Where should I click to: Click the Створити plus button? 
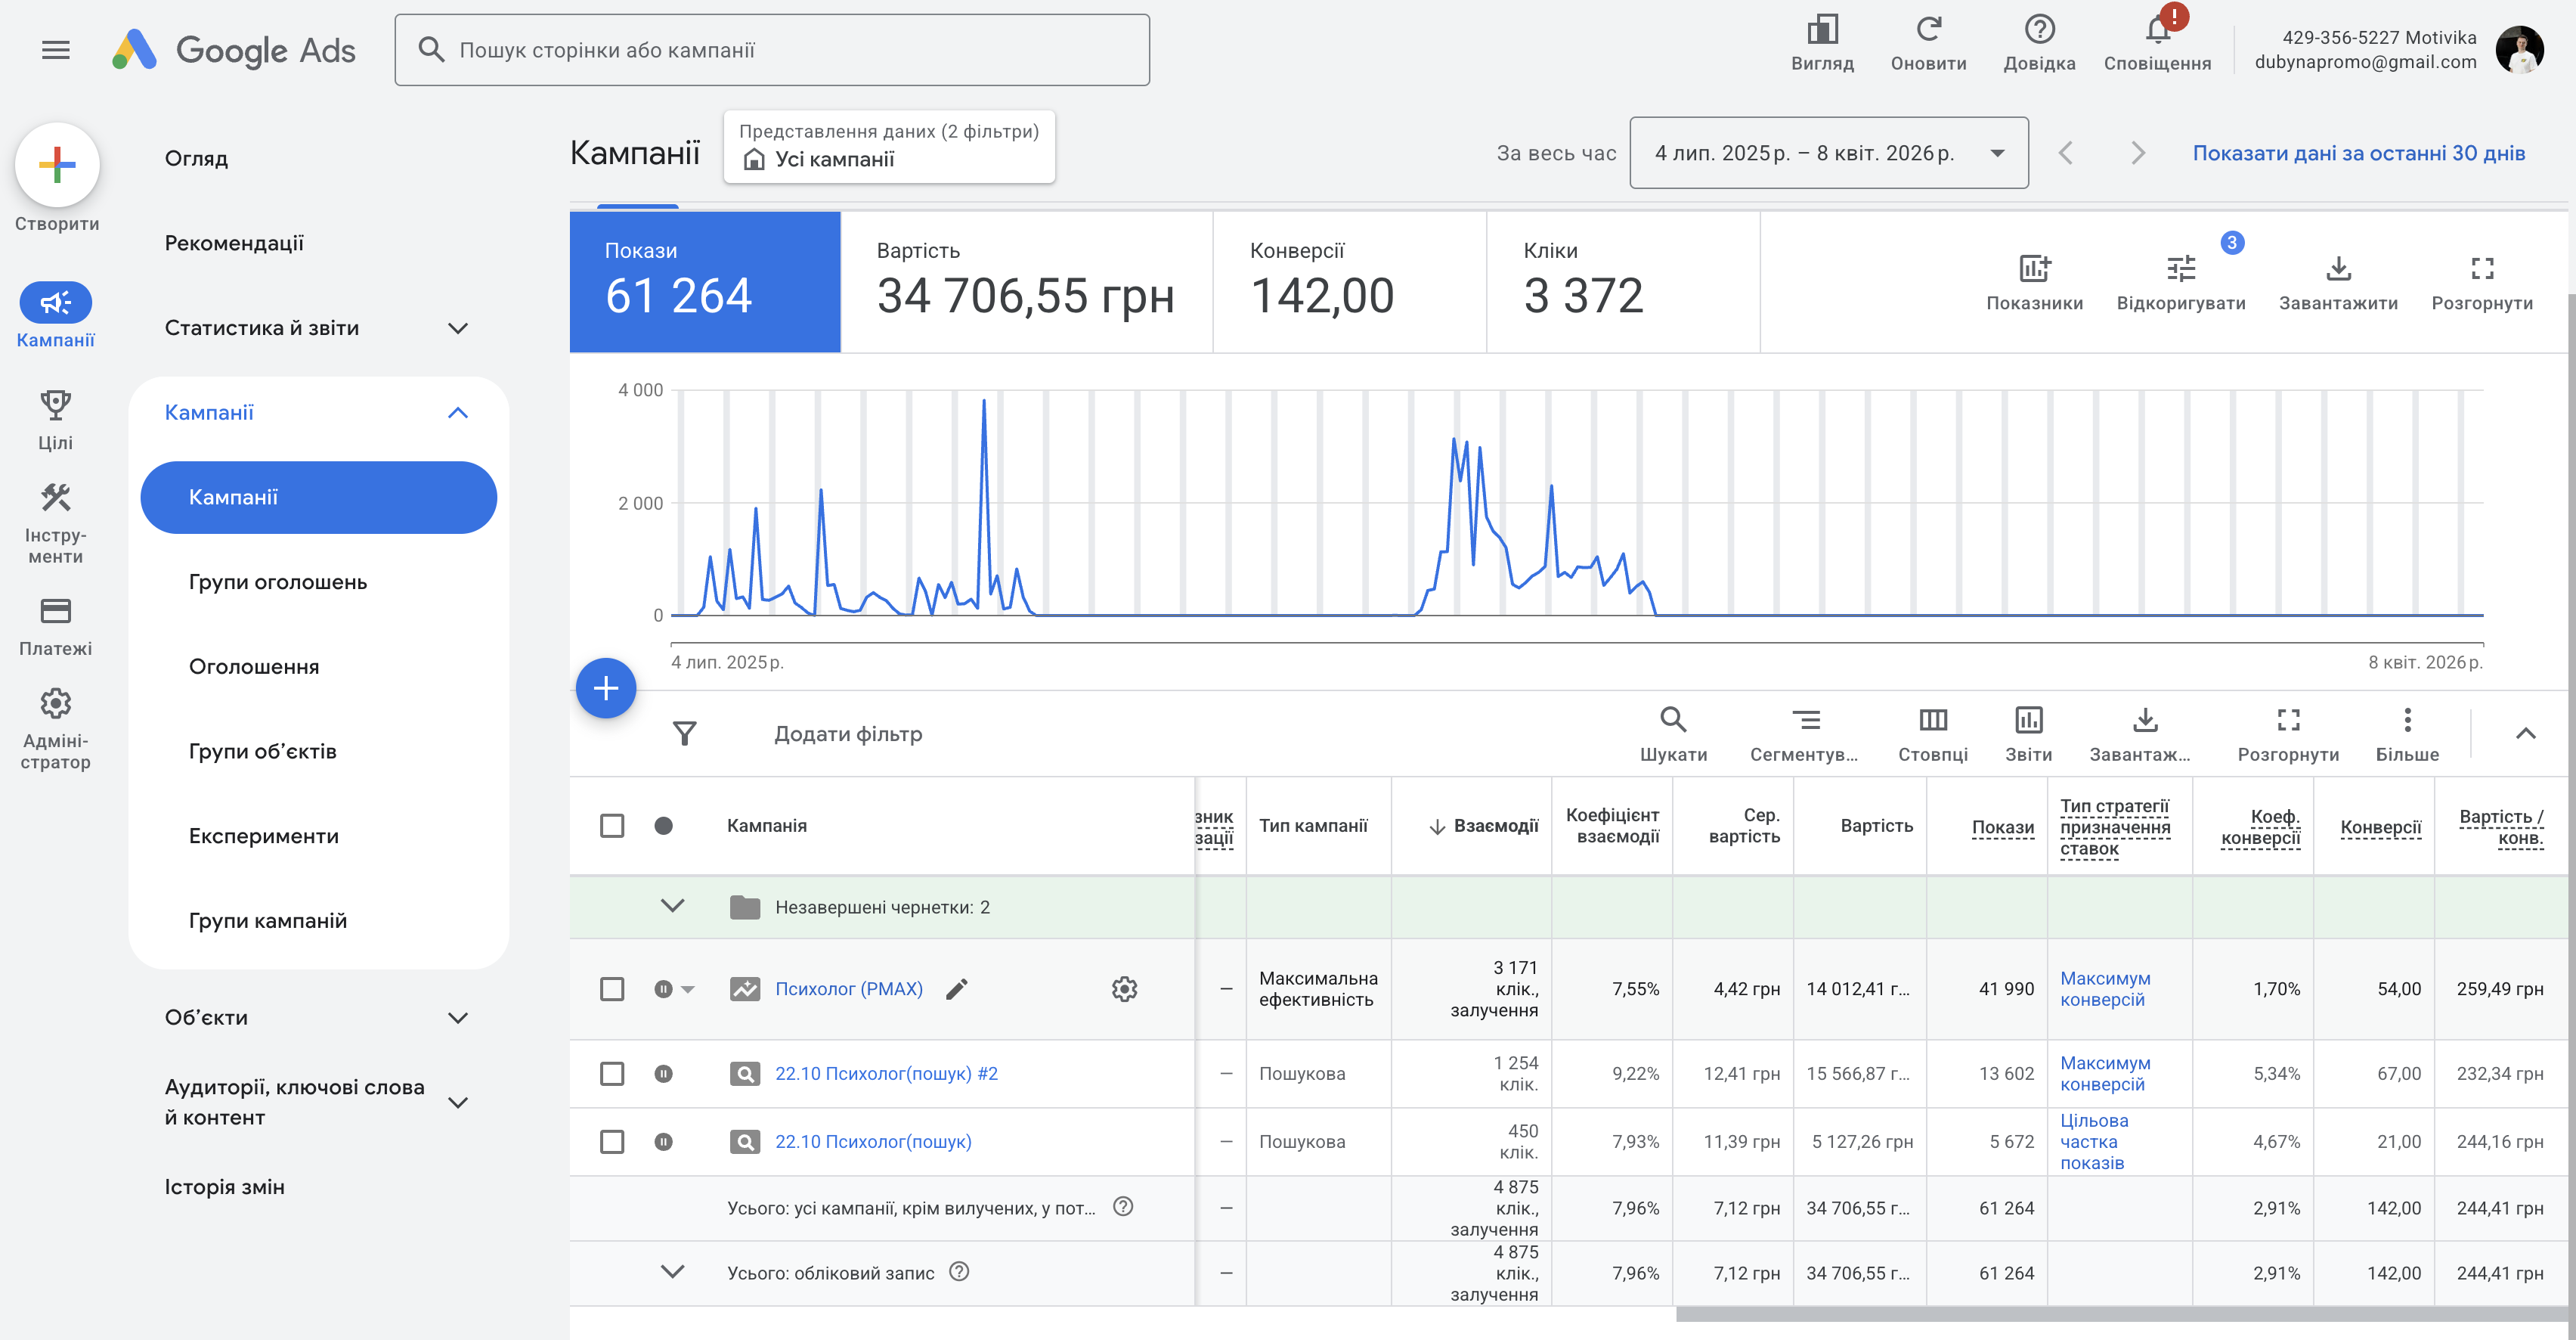click(x=57, y=164)
